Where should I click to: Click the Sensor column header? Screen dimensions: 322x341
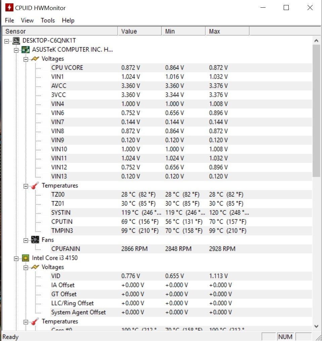(60, 31)
